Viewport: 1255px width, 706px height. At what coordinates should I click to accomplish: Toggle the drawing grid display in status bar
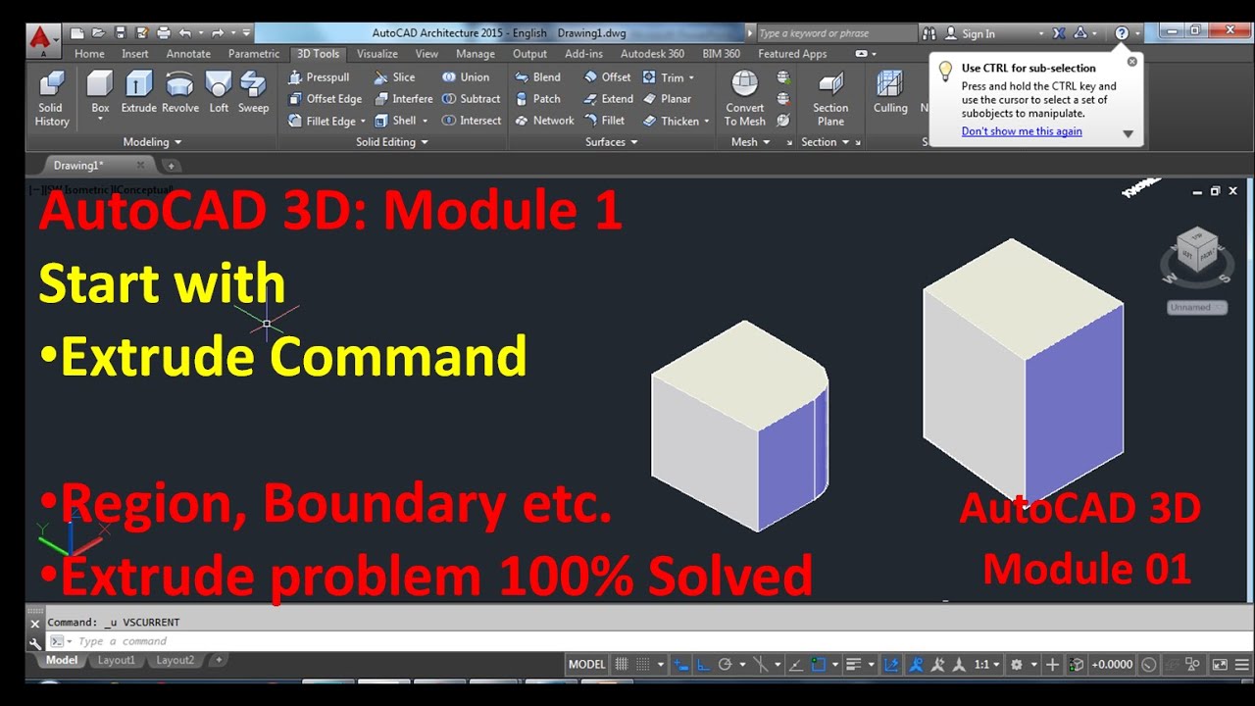621,664
